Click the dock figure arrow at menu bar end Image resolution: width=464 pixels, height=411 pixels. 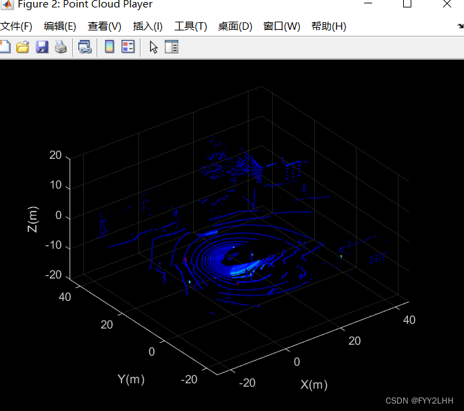461,26
